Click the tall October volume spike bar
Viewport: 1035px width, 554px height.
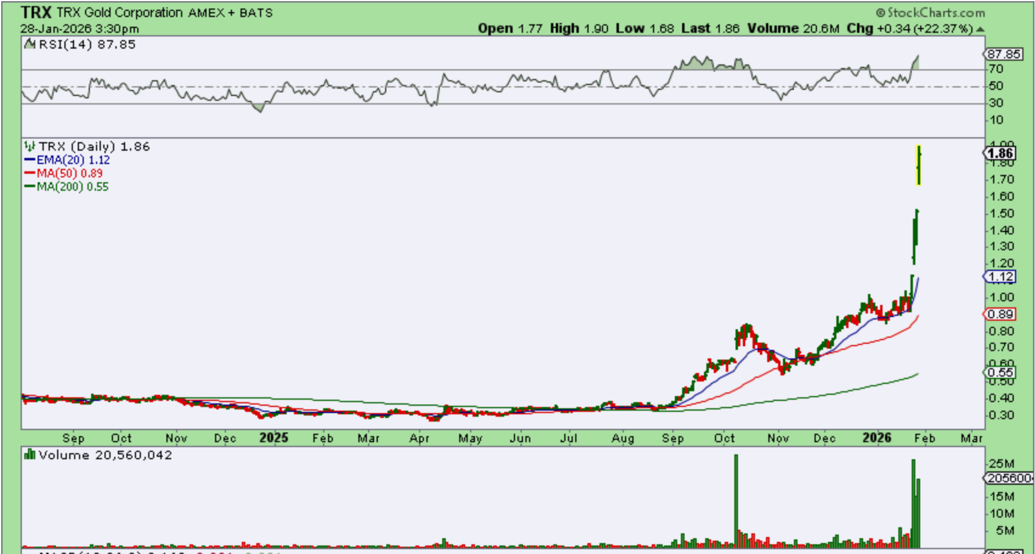click(x=736, y=501)
